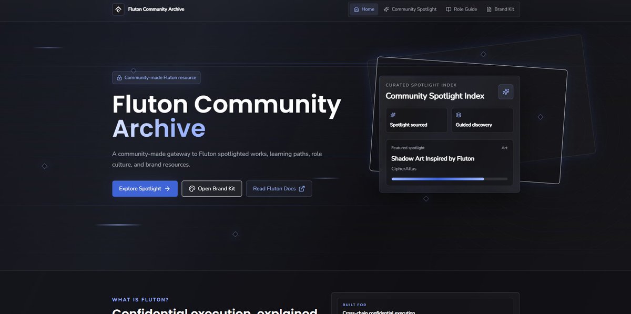Select the Home nav tab
Viewport: 631px width, 314px height.
[x=364, y=9]
